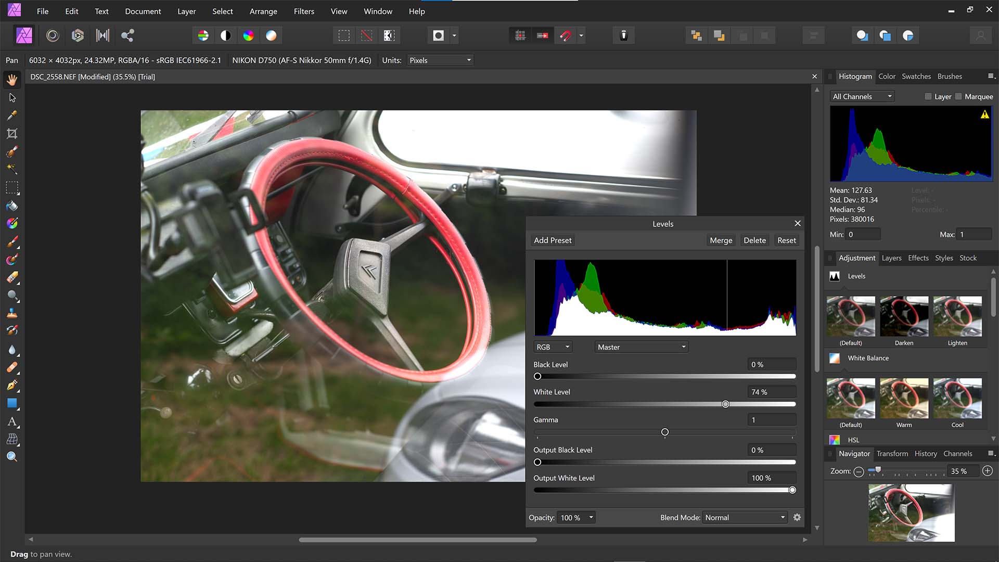Image resolution: width=999 pixels, height=562 pixels.
Task: Click Auto Contrast half-circle icon
Action: (226, 35)
